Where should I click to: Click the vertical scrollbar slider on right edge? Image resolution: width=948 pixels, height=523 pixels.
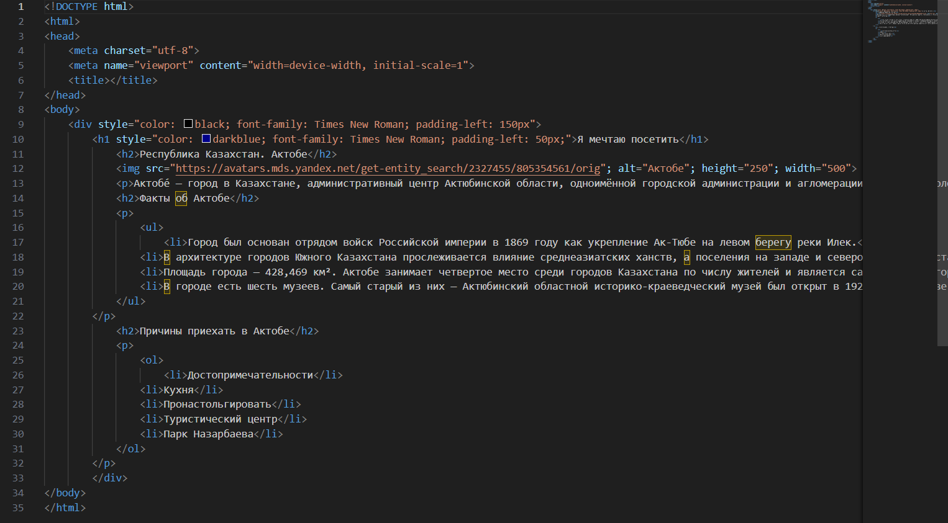[942, 174]
